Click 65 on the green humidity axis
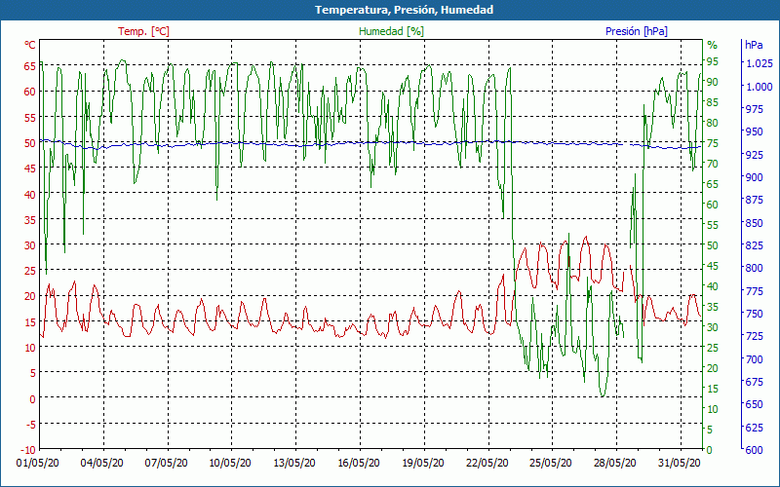 713,184
